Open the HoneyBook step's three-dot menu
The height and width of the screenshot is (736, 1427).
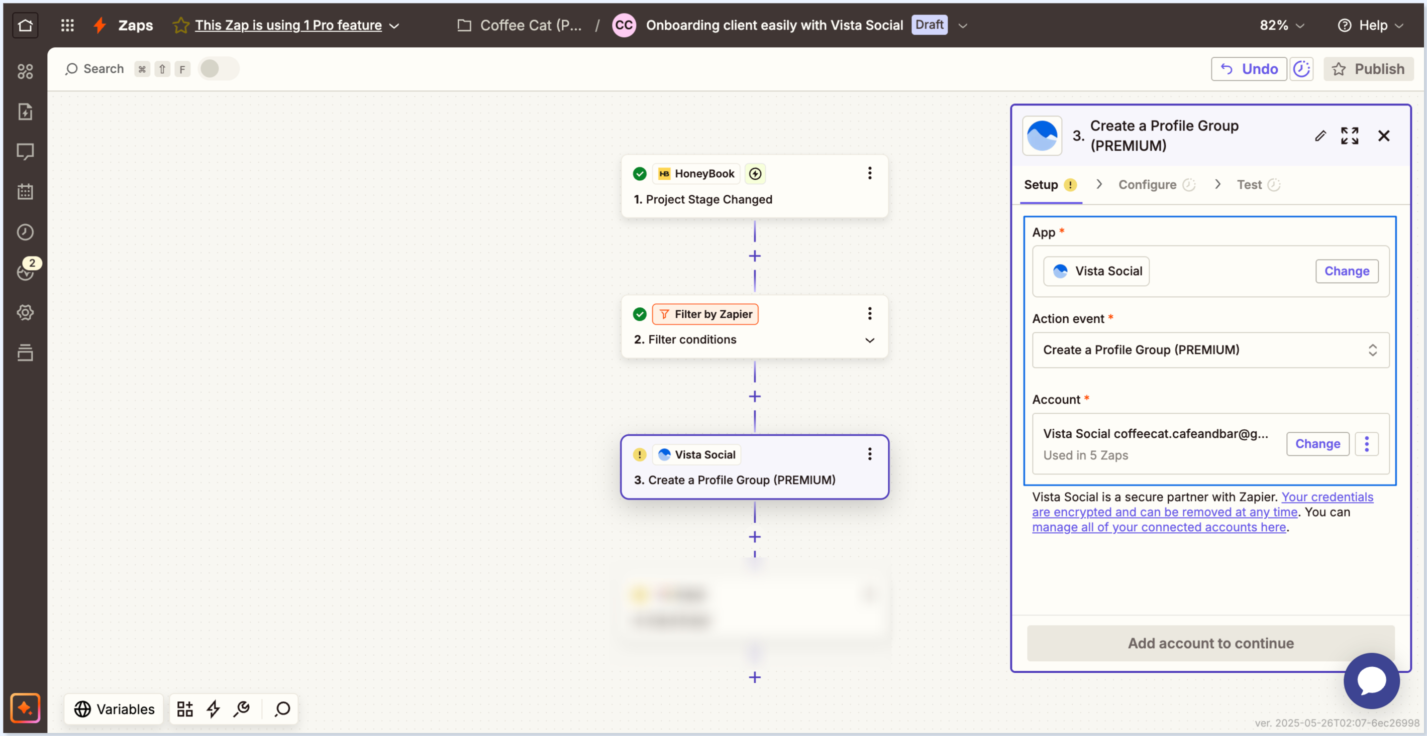tap(870, 173)
